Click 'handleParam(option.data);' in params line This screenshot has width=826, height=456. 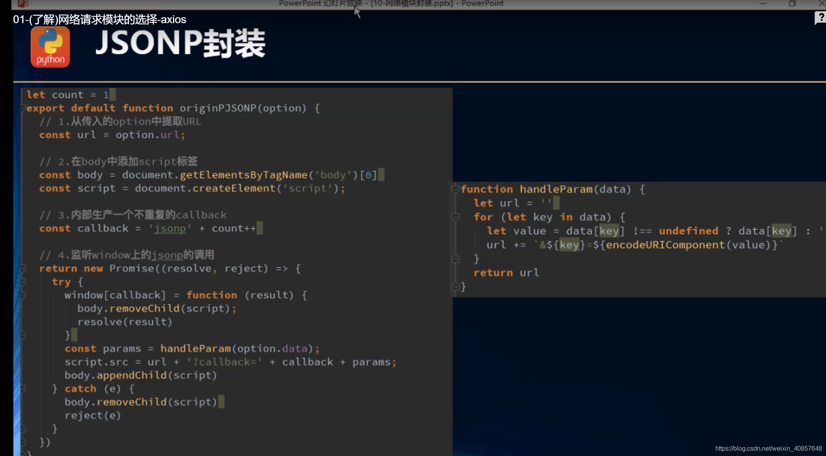(x=240, y=348)
